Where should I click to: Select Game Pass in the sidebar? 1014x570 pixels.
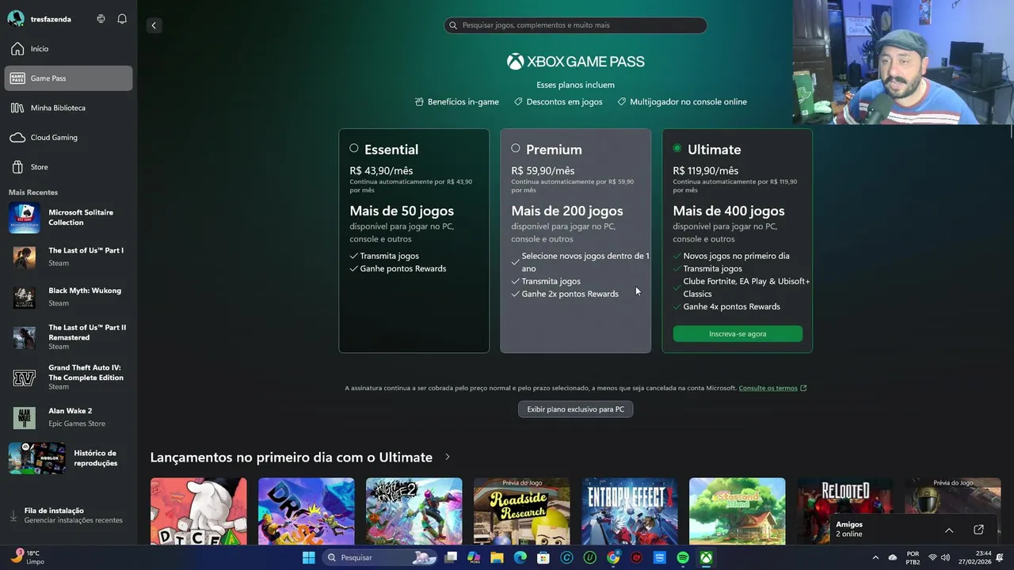click(68, 78)
